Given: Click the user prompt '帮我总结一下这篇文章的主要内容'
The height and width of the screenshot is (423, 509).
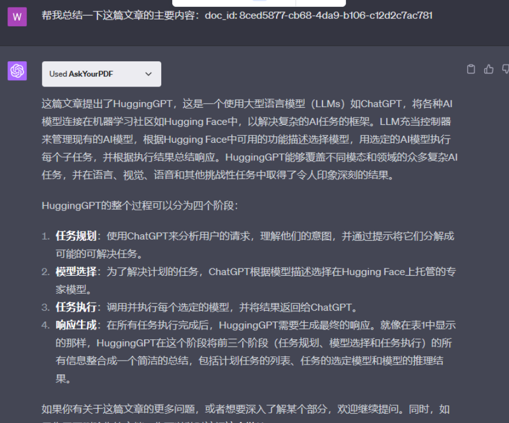Looking at the screenshot, I should coord(121,15).
